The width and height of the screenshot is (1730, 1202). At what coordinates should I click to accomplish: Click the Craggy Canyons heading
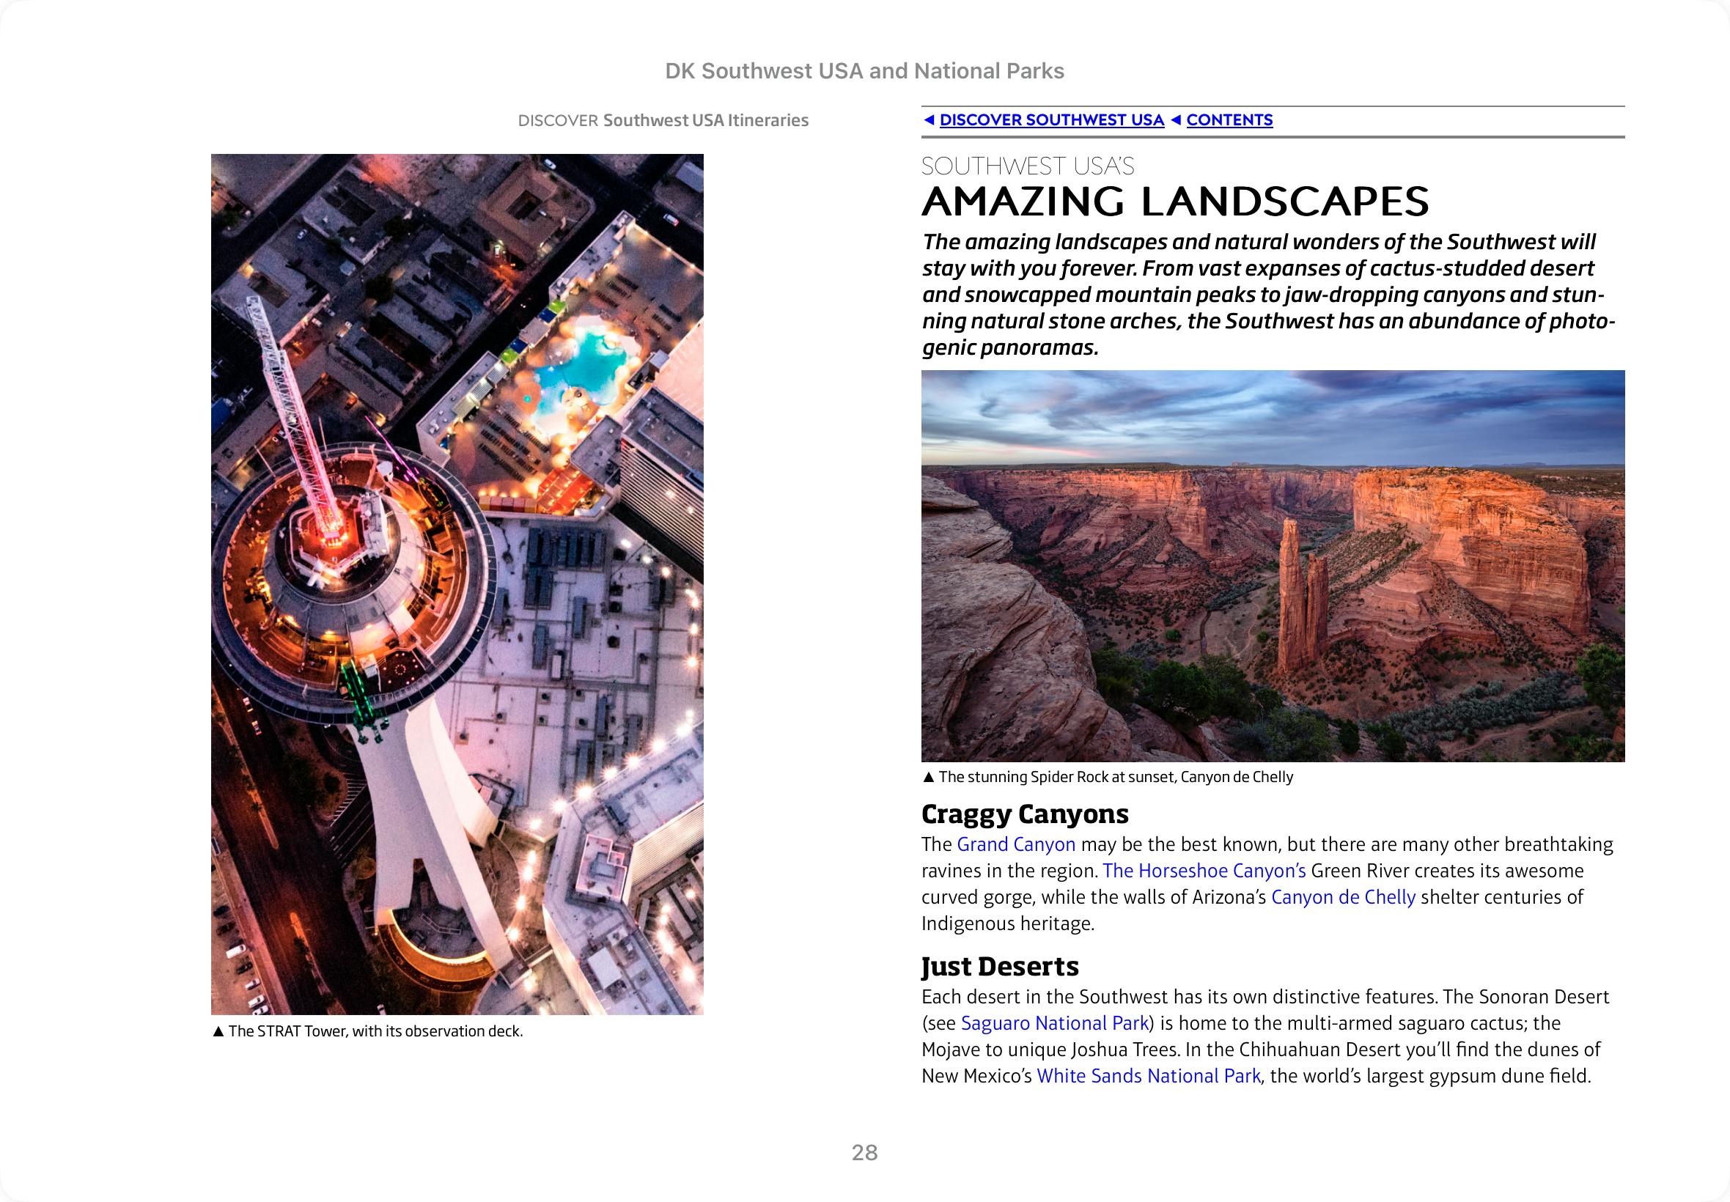(1024, 814)
